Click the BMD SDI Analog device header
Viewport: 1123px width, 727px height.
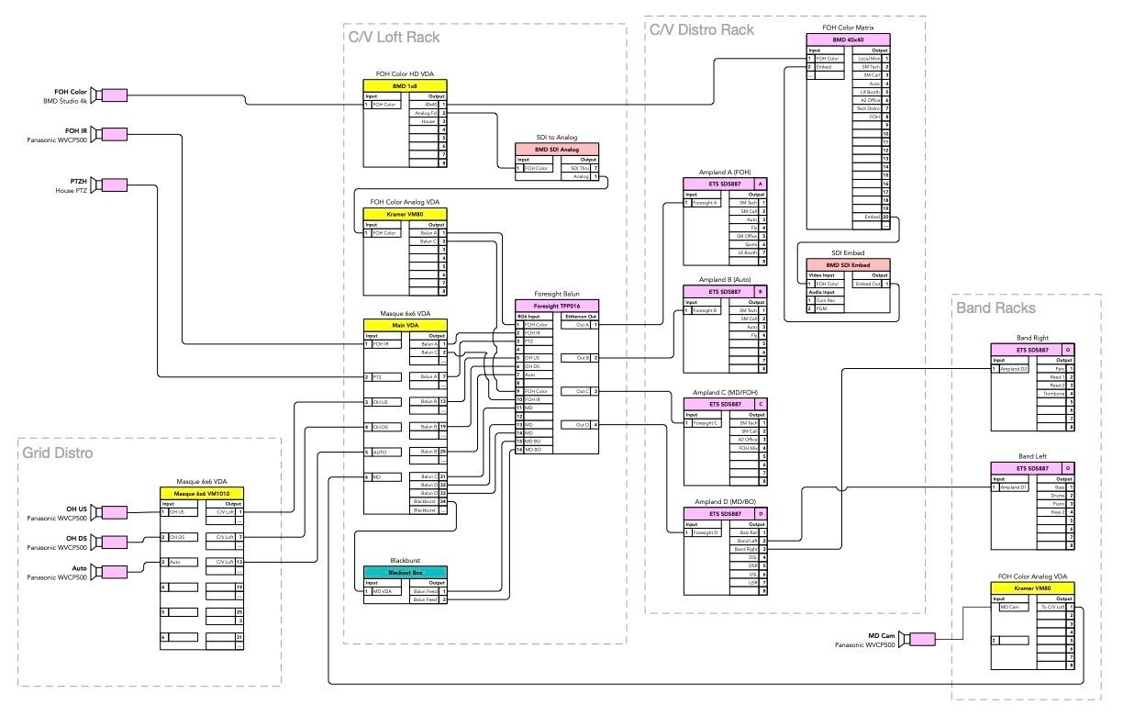[x=557, y=149]
